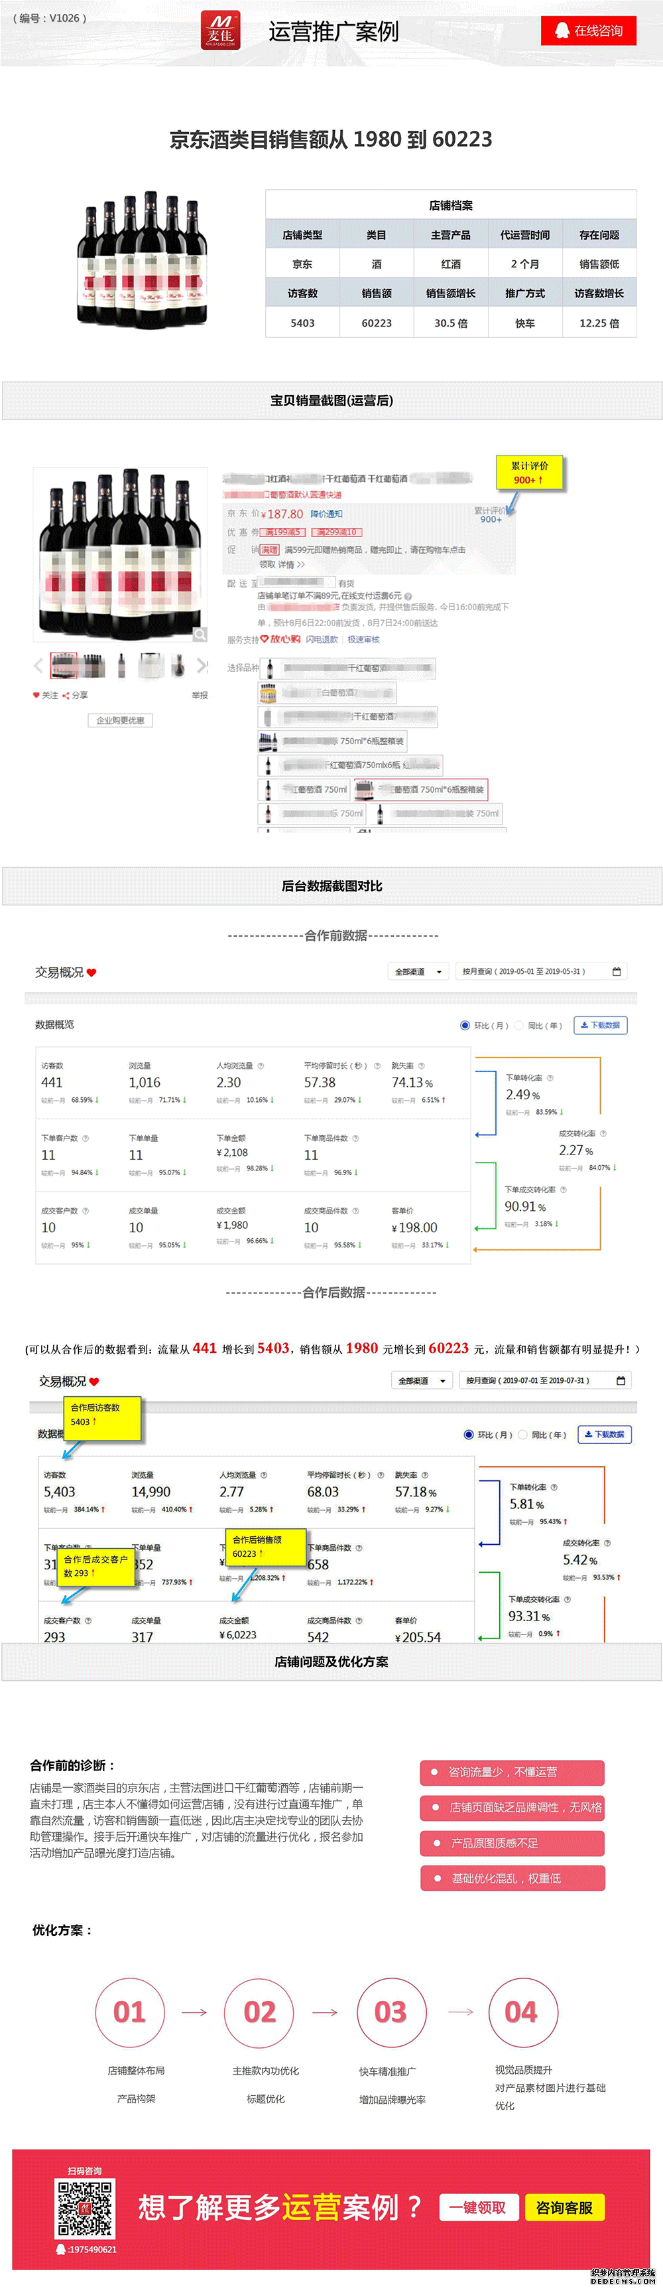Image resolution: width=663 pixels, height=2291 pixels.
Task: Click the 极速审核 service link
Action: 363,639
